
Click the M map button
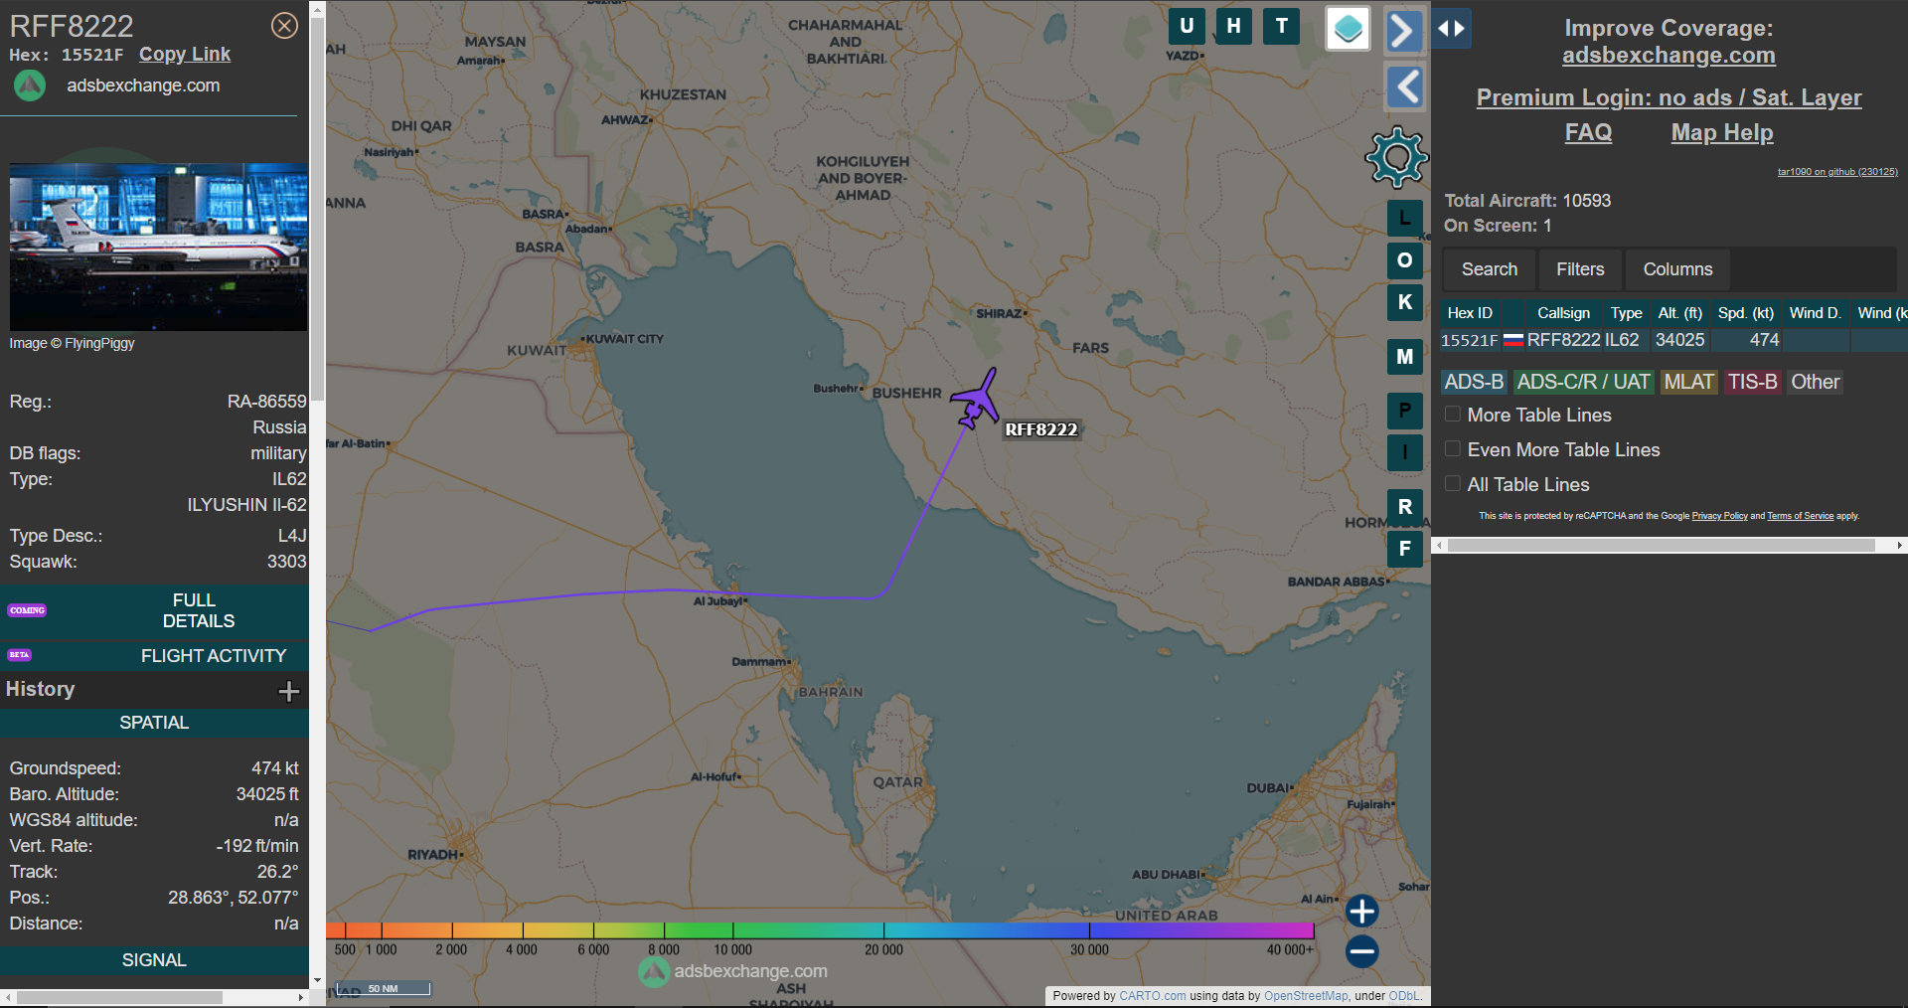(x=1404, y=357)
